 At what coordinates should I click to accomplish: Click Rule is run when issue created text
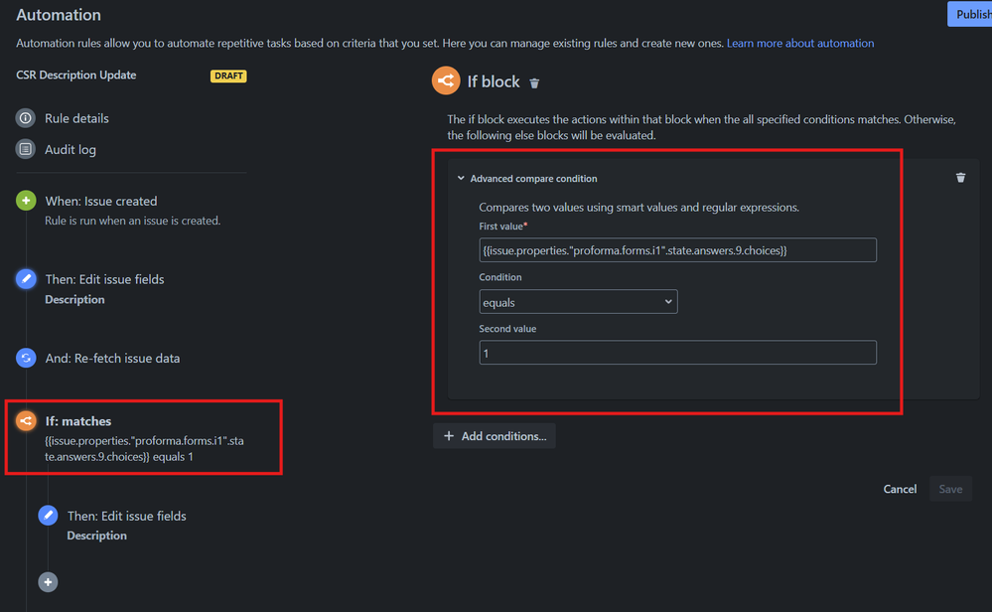click(133, 221)
